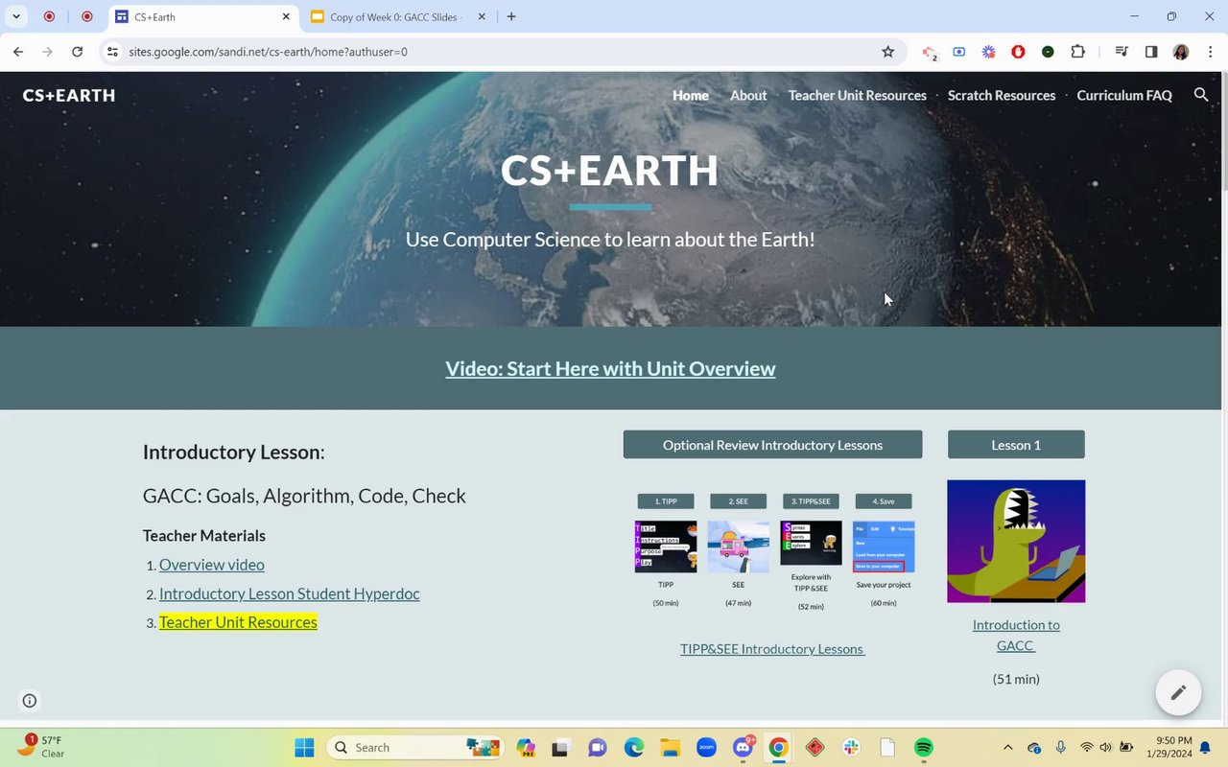Open Teacher Unit Resources in top navigation
This screenshot has height=767, width=1228.
point(857,95)
